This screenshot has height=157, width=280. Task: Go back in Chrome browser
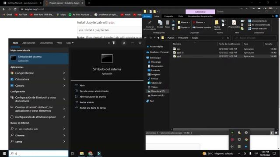[4, 9]
